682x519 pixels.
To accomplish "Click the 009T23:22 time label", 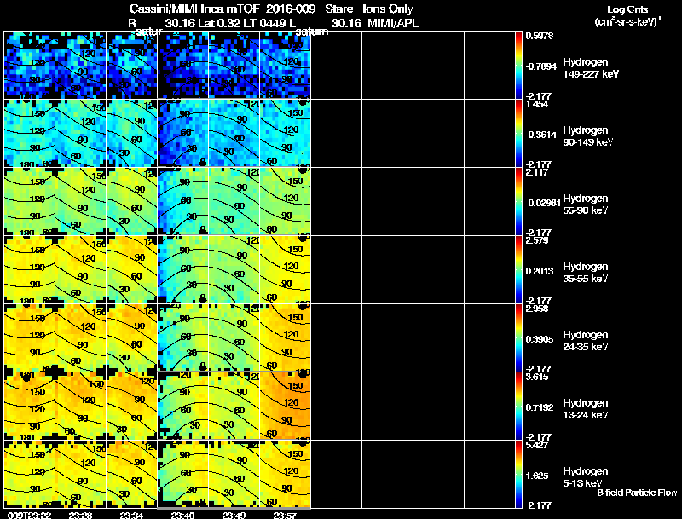I will point(30,515).
